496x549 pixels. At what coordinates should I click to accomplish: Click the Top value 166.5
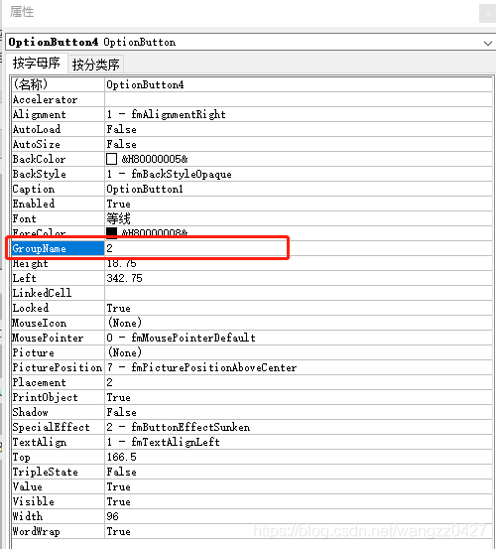coord(121,457)
